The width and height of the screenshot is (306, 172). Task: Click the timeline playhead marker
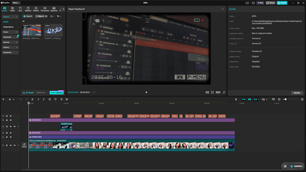click(28, 103)
